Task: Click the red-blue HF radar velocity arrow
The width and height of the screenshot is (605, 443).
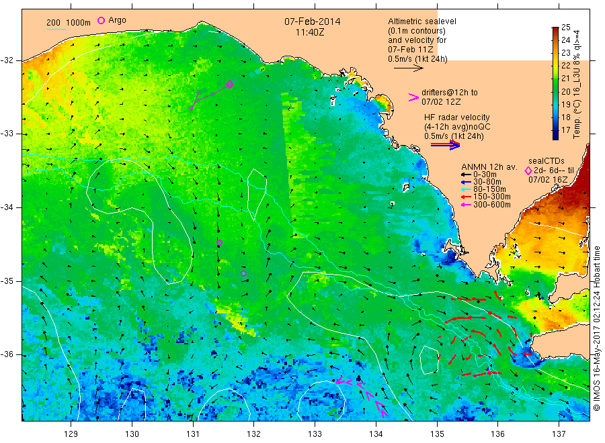Action: (445, 145)
